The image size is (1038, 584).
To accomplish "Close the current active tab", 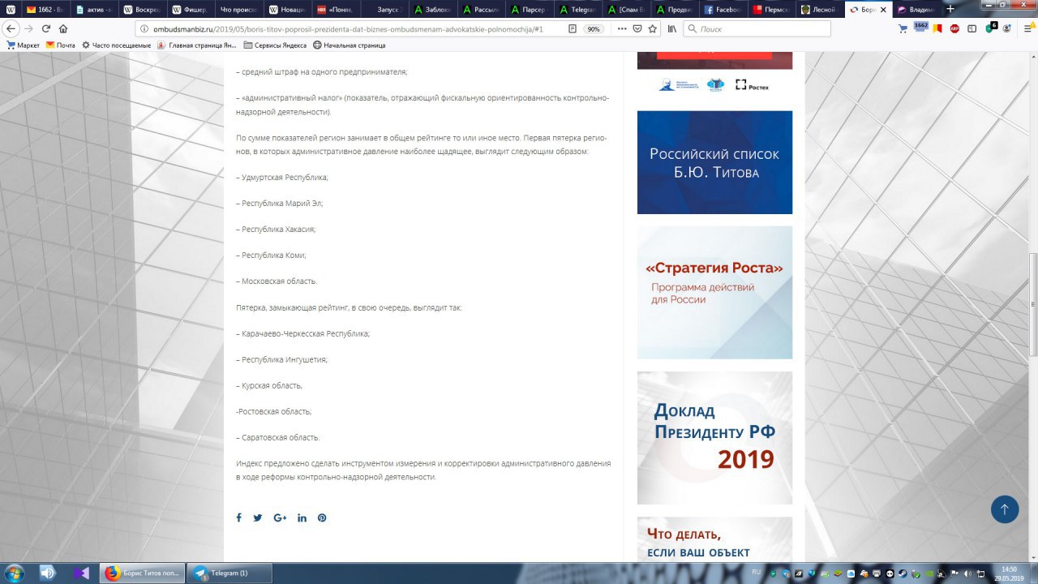I will (883, 10).
